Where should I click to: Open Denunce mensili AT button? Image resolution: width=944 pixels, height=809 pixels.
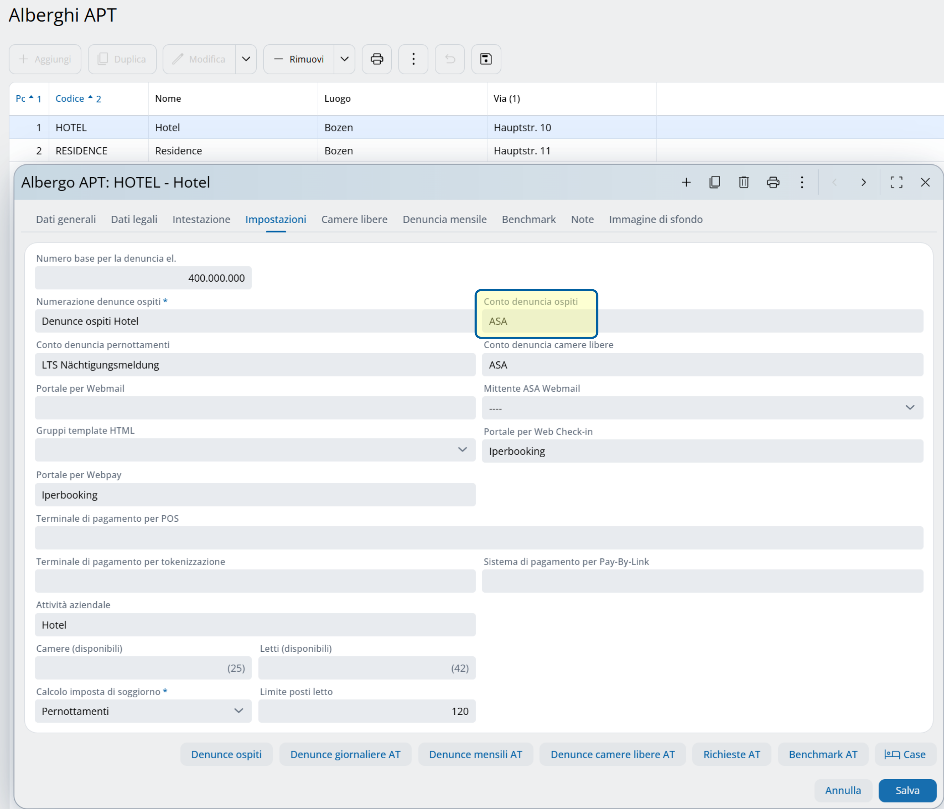476,754
